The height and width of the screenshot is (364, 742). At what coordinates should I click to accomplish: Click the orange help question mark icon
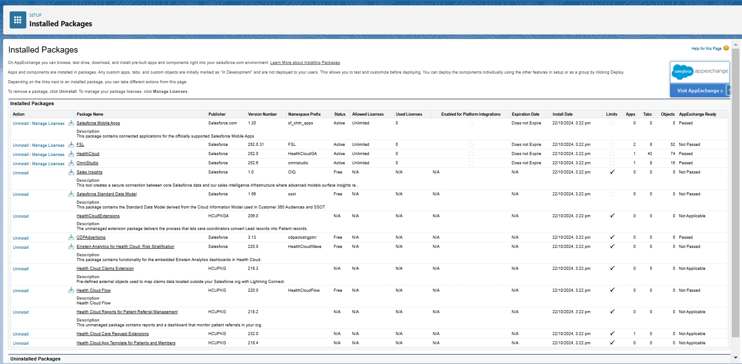point(726,48)
